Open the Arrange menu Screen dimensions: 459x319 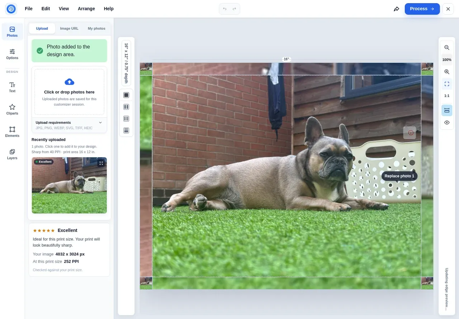[86, 9]
